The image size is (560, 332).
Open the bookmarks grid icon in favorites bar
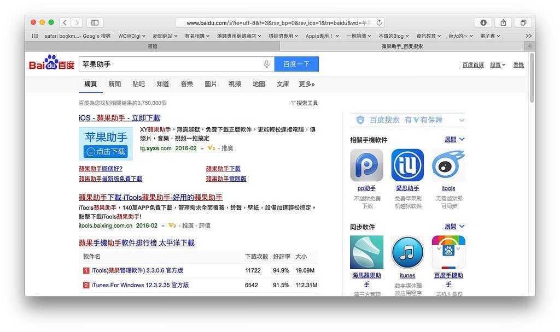click(x=35, y=35)
